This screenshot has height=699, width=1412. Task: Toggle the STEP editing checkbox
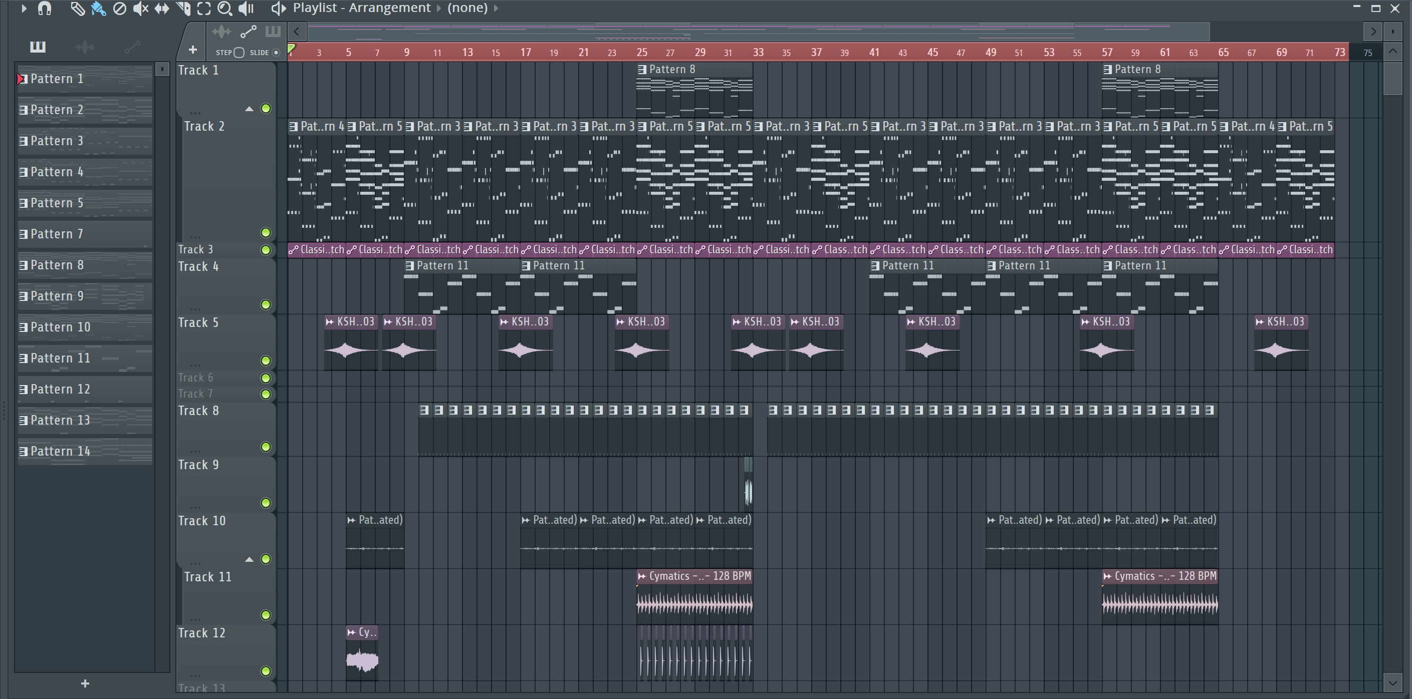239,53
